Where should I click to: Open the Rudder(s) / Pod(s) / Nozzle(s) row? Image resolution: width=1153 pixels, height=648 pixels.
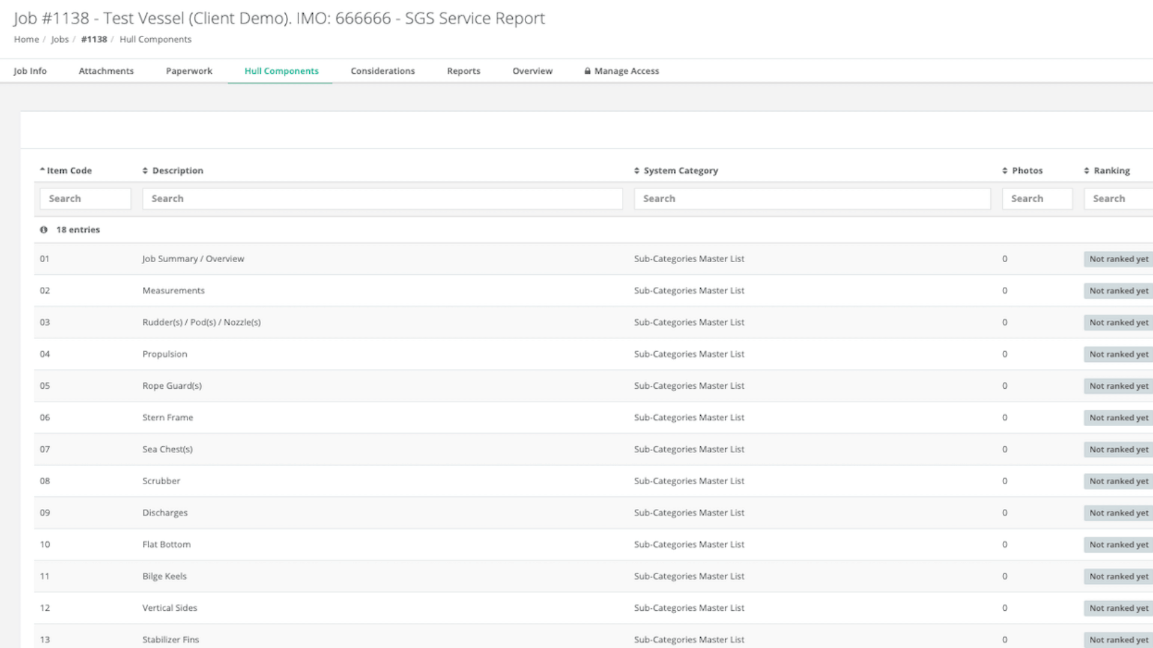[201, 322]
